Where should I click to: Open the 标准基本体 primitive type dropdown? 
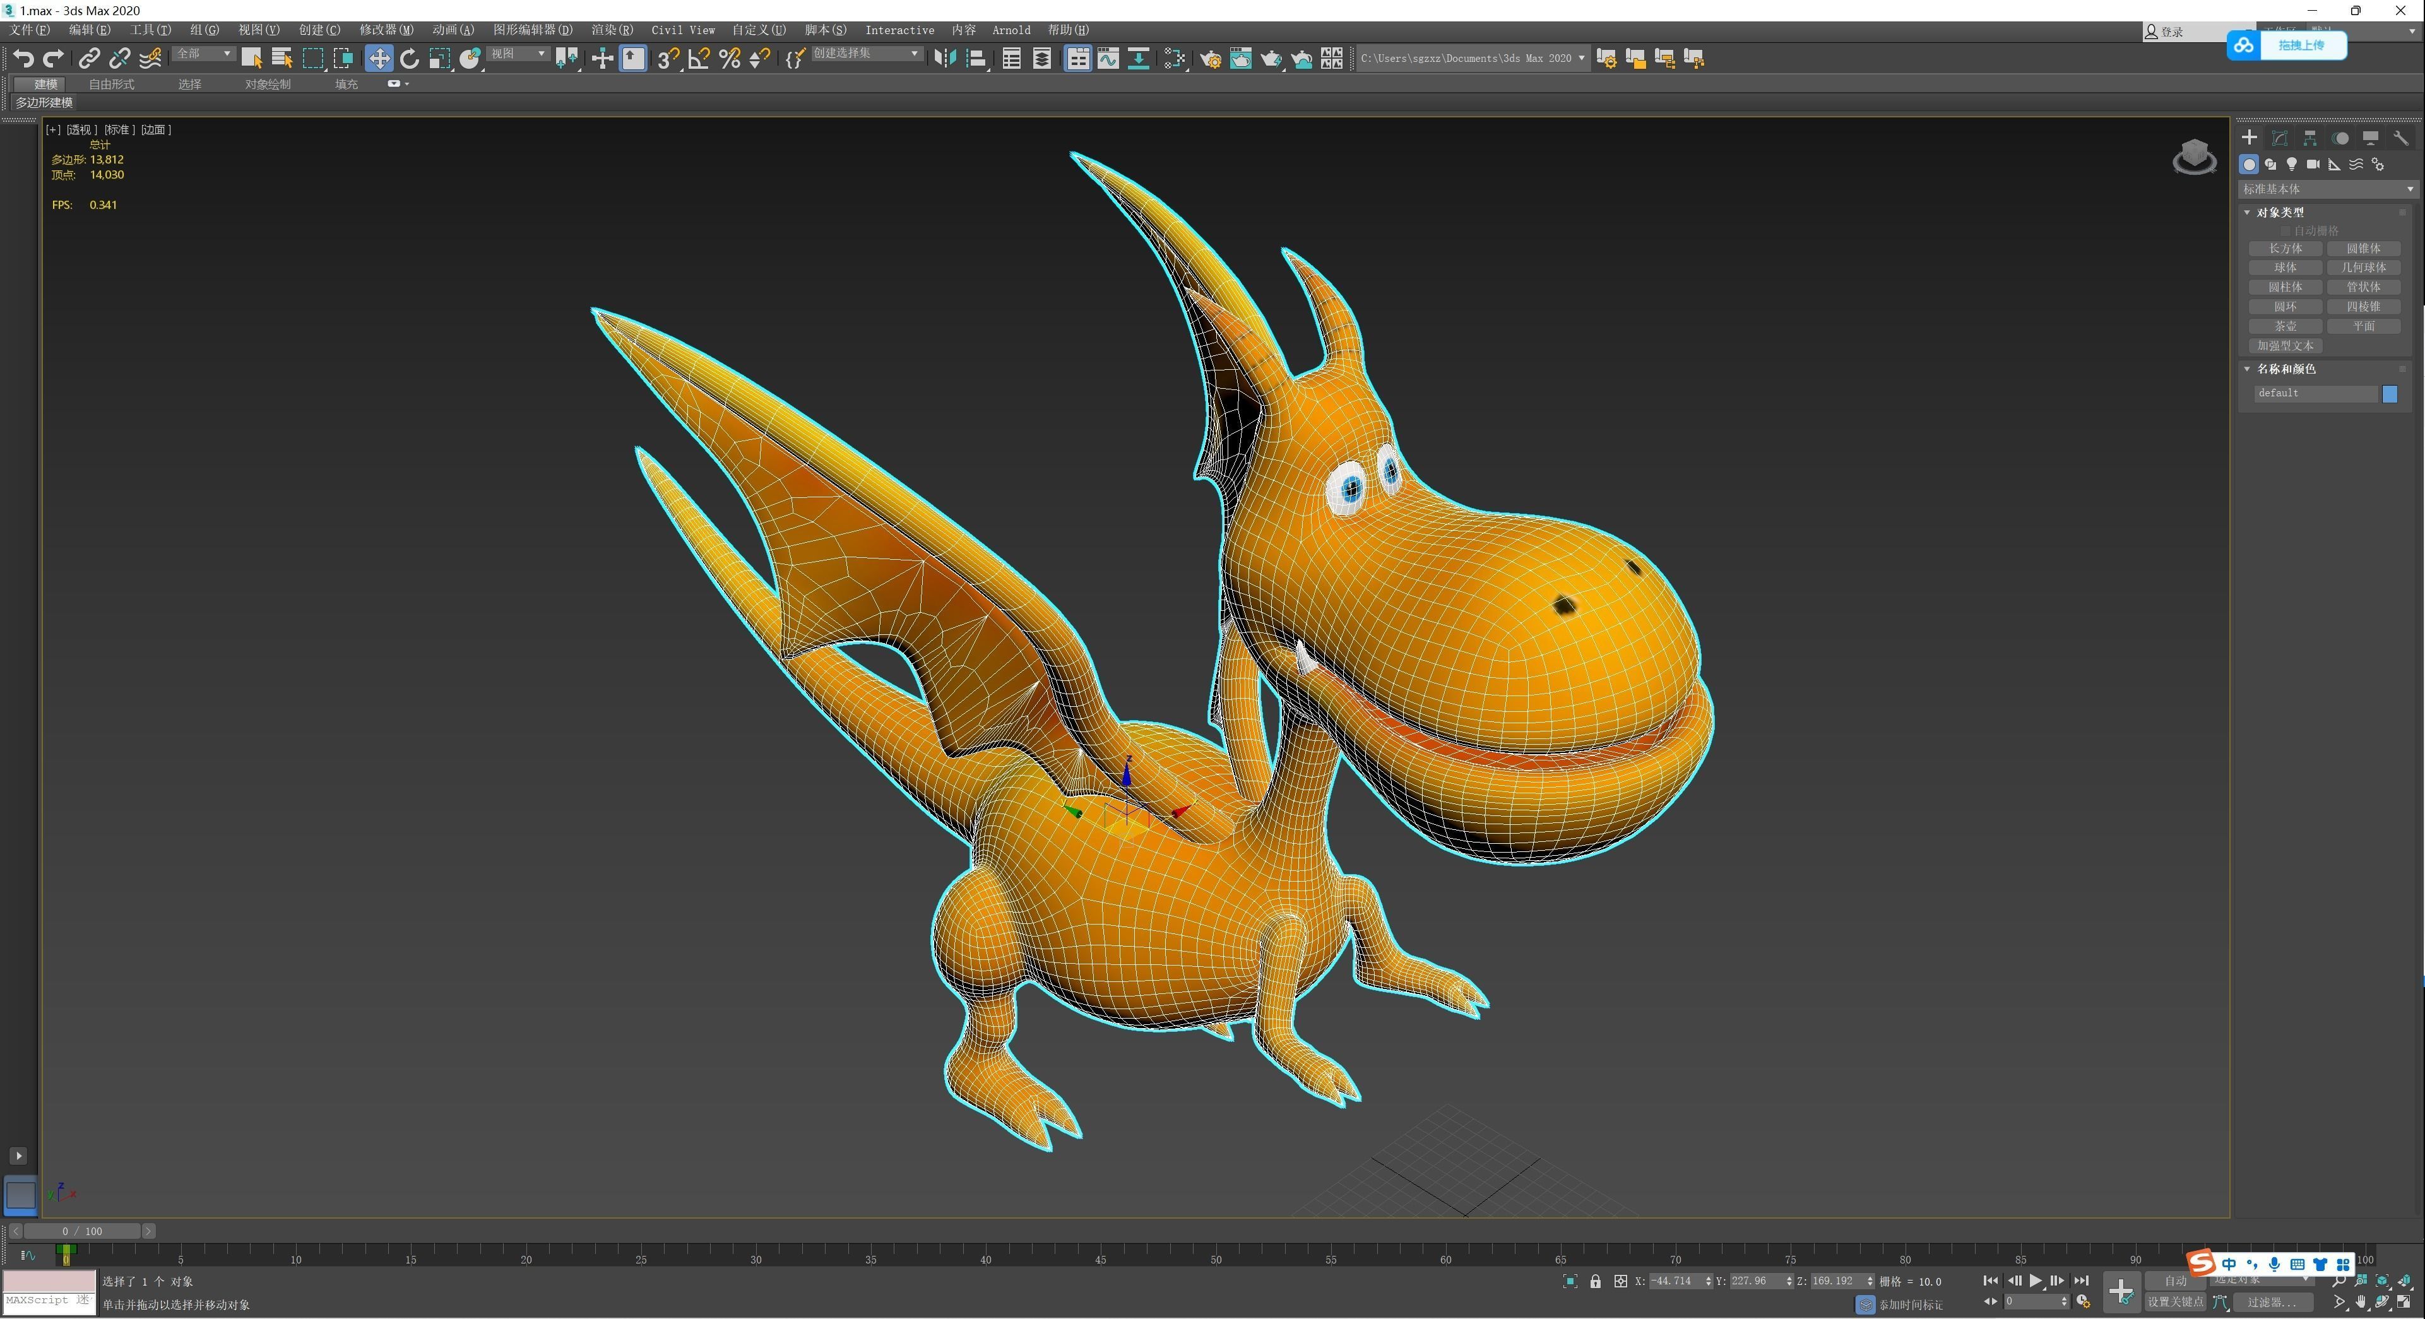2327,189
